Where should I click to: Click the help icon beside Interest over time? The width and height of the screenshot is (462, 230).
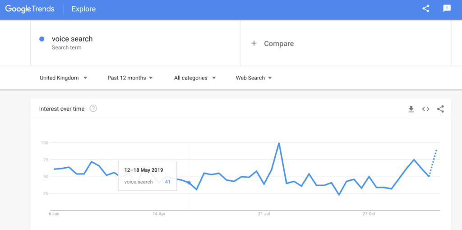click(x=93, y=108)
